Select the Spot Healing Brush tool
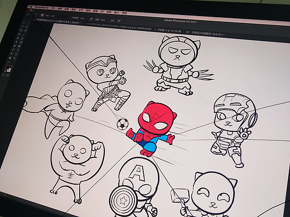Image resolution: width=290 pixels, height=217 pixels. tap(19, 34)
